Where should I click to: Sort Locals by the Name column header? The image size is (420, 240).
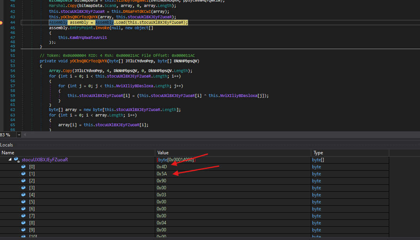78,153
